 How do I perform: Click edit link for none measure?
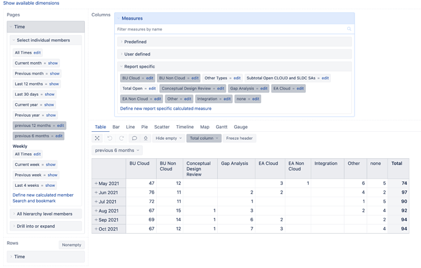click(x=256, y=99)
